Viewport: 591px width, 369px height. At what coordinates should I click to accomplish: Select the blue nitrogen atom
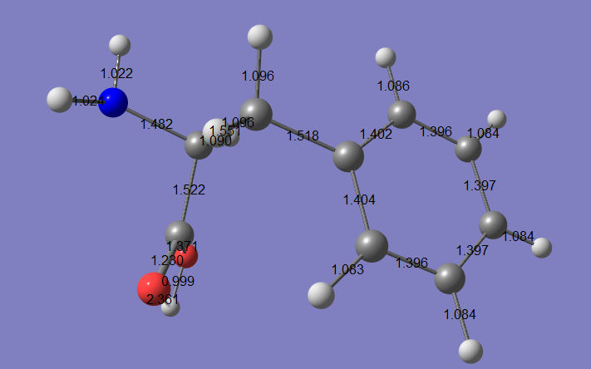pos(113,102)
